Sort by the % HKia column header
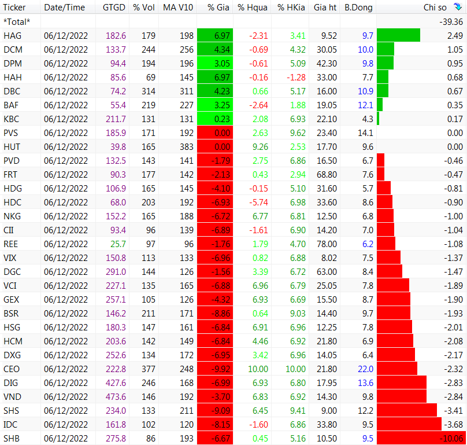467x445 pixels. click(x=290, y=7)
